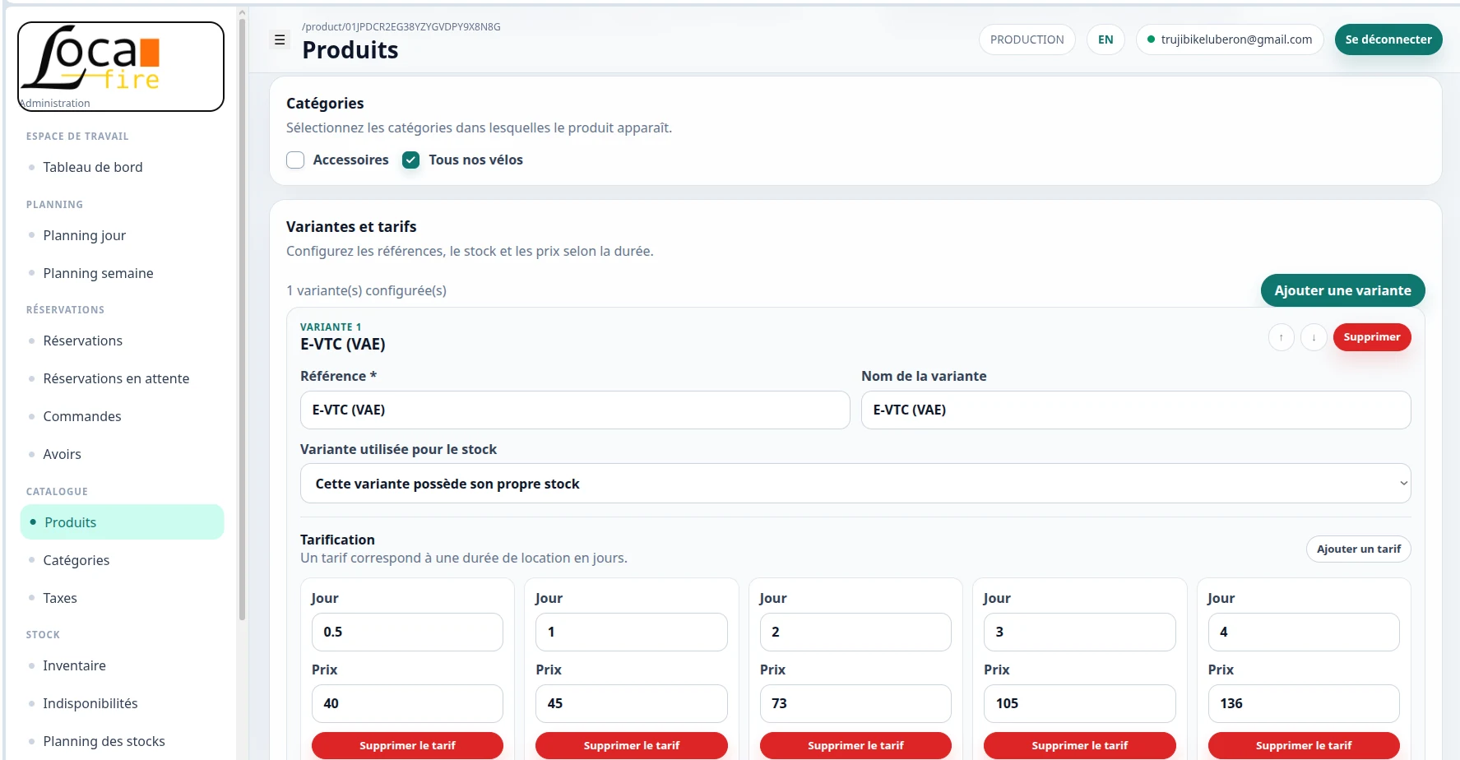The height and width of the screenshot is (760, 1460).
Task: Move variant 1 up with arrow
Action: (1281, 337)
